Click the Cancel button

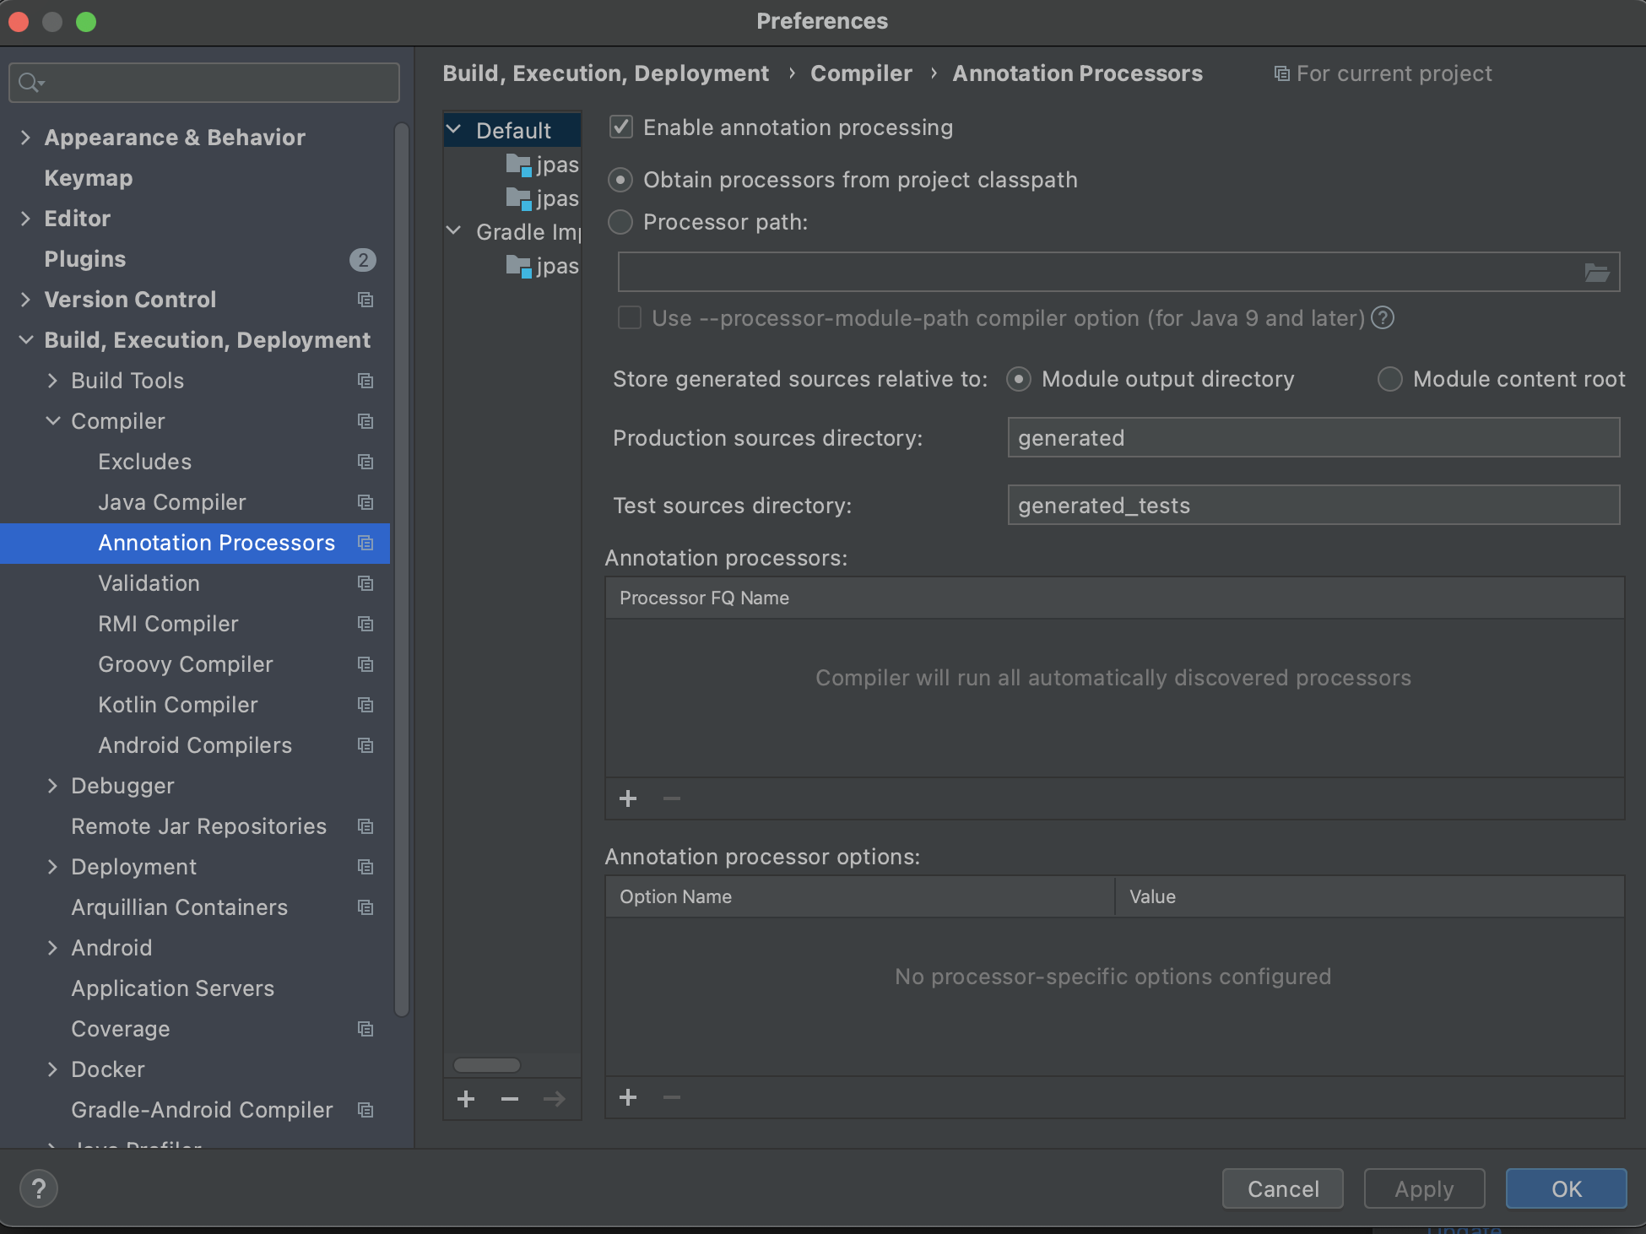[1282, 1188]
